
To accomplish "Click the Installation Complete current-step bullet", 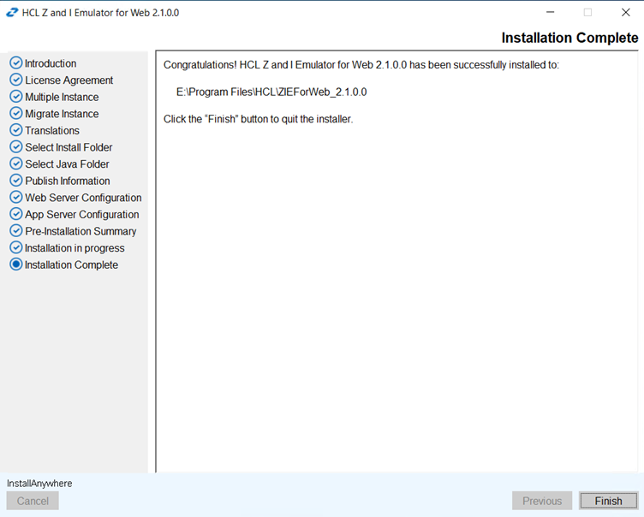I will (x=16, y=264).
